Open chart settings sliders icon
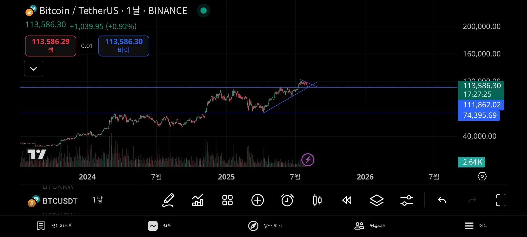 click(407, 200)
